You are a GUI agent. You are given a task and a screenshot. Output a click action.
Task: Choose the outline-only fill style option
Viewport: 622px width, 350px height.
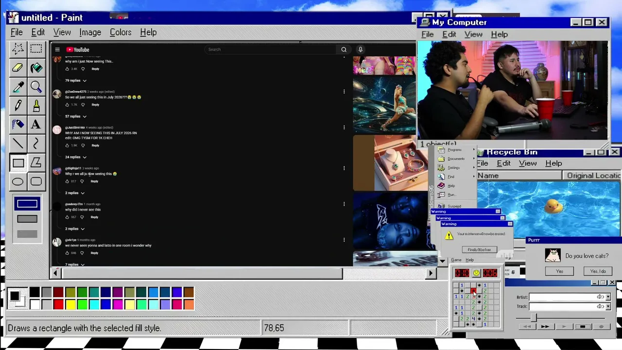click(27, 204)
